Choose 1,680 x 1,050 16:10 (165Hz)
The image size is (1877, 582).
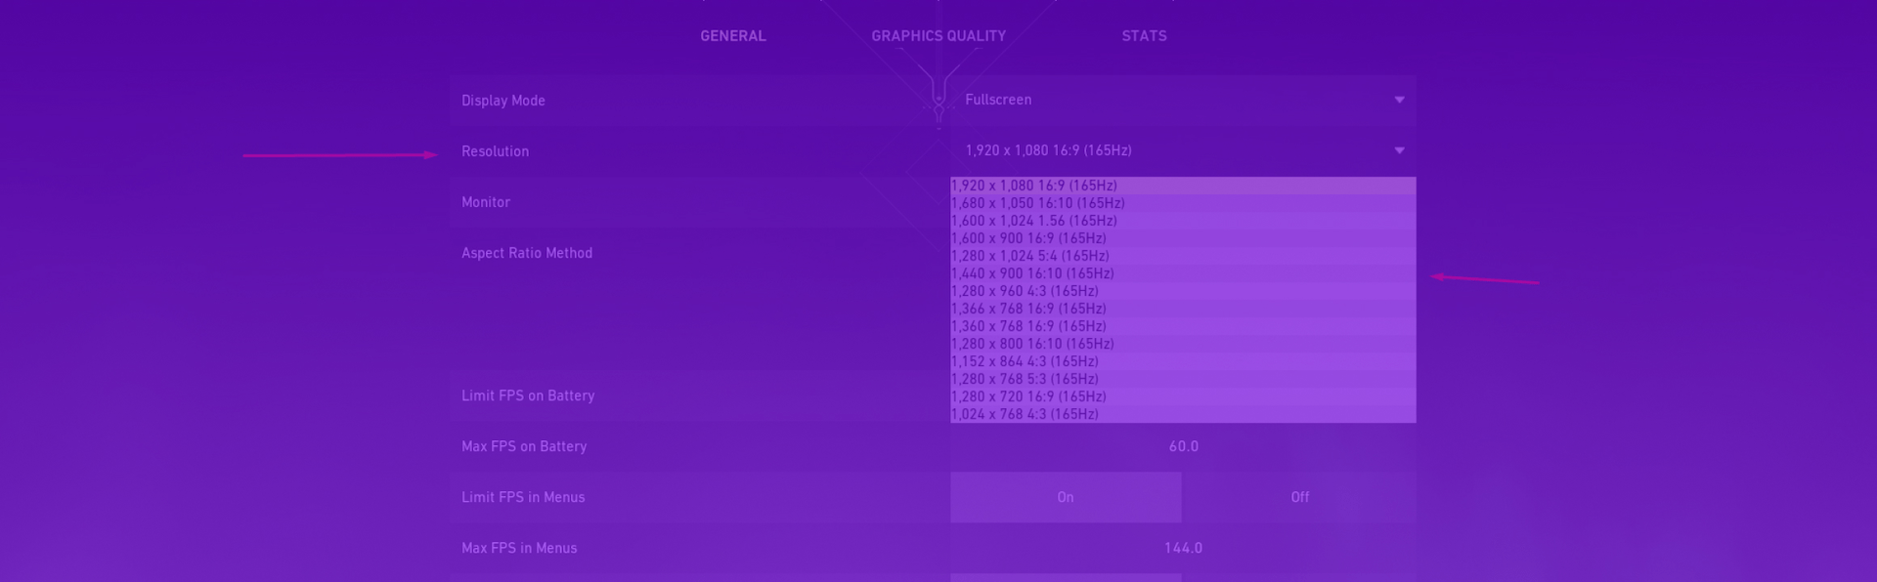pos(1183,203)
